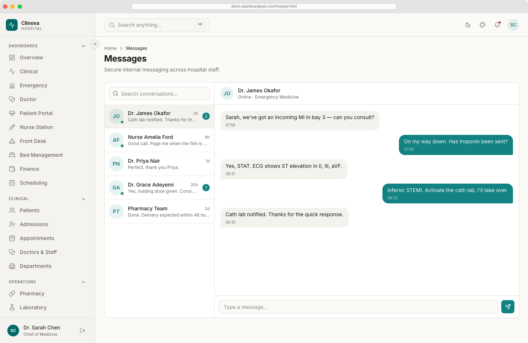Collapse the OPERATIONS section chevron
This screenshot has width=528, height=343.
84,282
